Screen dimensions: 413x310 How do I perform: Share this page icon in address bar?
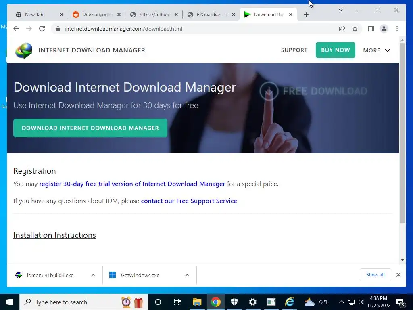tap(342, 29)
